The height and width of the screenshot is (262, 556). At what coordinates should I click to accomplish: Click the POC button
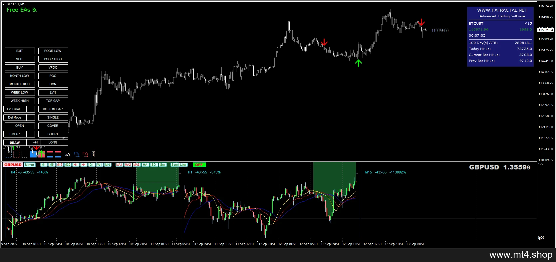(53, 76)
